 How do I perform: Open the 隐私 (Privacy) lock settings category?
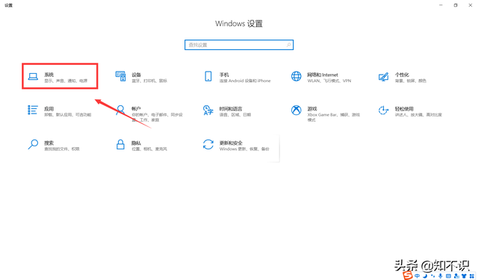click(141, 145)
